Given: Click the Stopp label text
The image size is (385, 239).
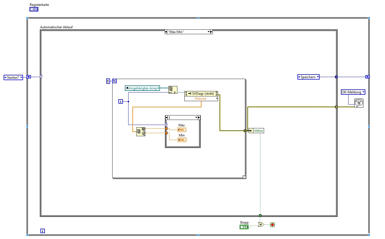Looking at the screenshot, I should (x=244, y=222).
